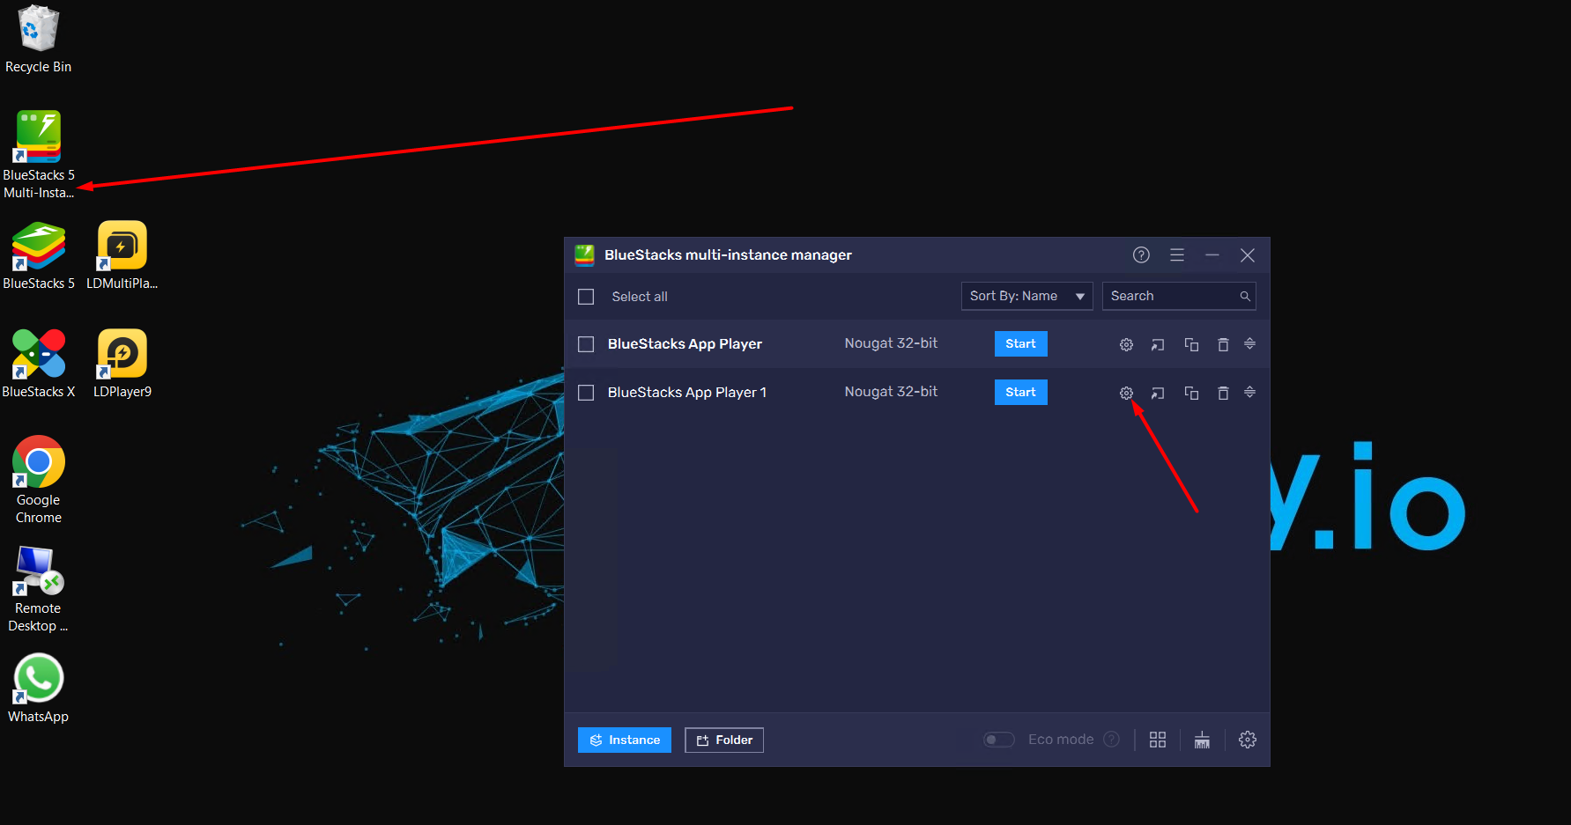Click the disk cleanup broom icon

coord(1202,740)
